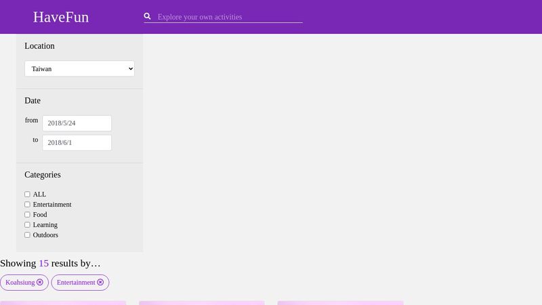Image resolution: width=542 pixels, height=305 pixels.
Task: Click the 15 results count
Action: (x=43, y=263)
